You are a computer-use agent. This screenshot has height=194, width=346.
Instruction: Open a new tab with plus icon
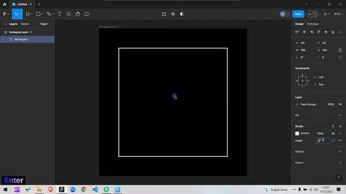pos(39,4)
